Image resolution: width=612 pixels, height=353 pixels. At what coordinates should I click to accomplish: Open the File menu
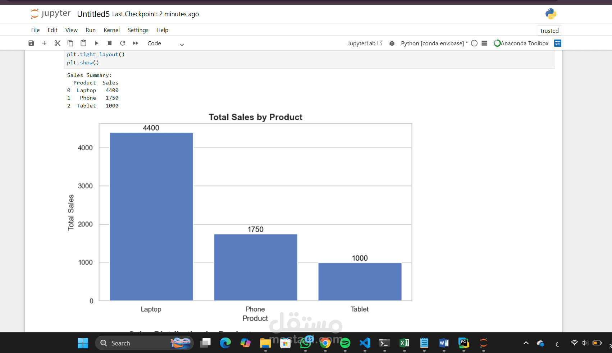[35, 30]
